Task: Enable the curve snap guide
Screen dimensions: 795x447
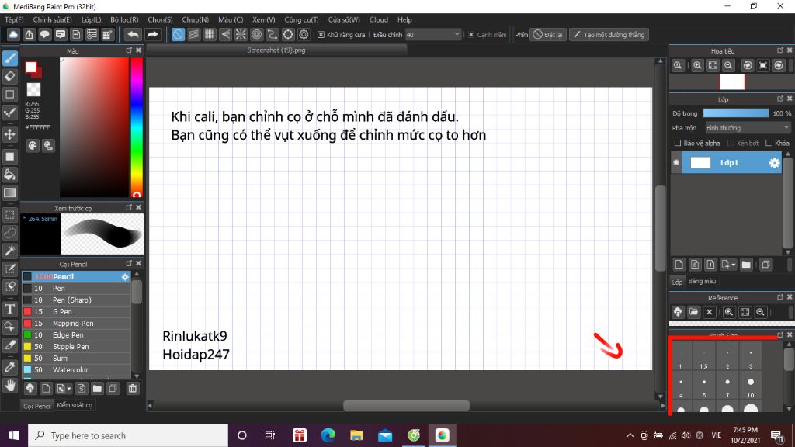Action: pyautogui.click(x=273, y=34)
